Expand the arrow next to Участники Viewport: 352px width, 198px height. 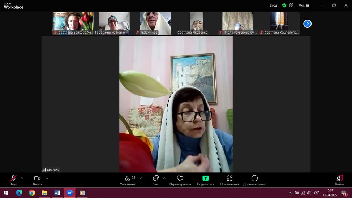(x=141, y=178)
